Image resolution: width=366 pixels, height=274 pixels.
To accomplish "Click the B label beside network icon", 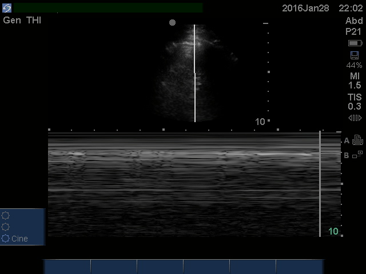I will point(347,155).
